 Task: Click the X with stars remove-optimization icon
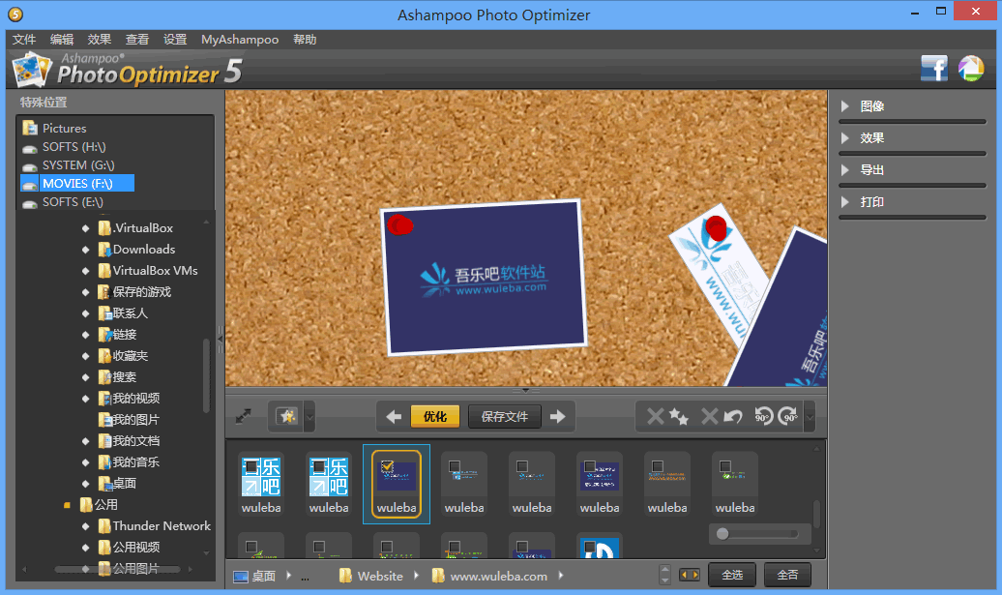667,417
